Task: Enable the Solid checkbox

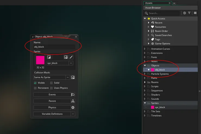Action: click(51, 83)
